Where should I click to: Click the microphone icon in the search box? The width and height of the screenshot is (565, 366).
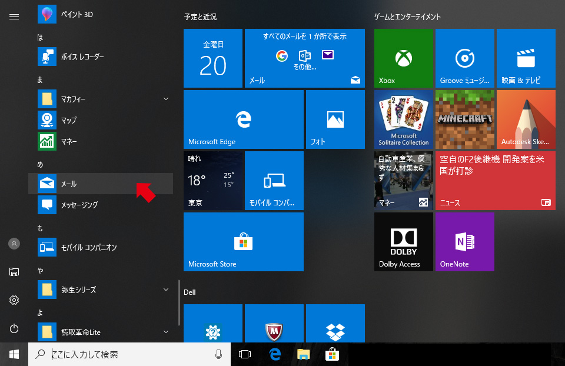coord(218,354)
